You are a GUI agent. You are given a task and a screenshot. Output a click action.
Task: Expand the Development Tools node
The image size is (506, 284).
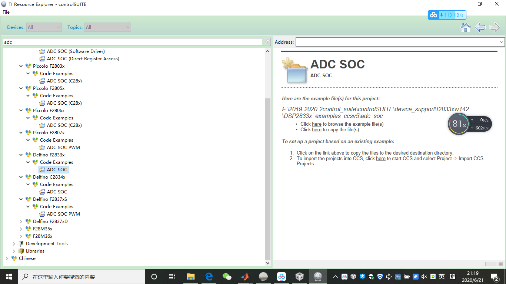[x=14, y=244]
